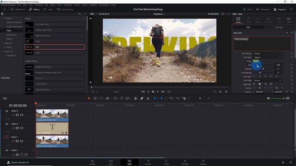Open the Timeline 1 name dropdown
The width and height of the screenshot is (296, 166).
click(160, 14)
